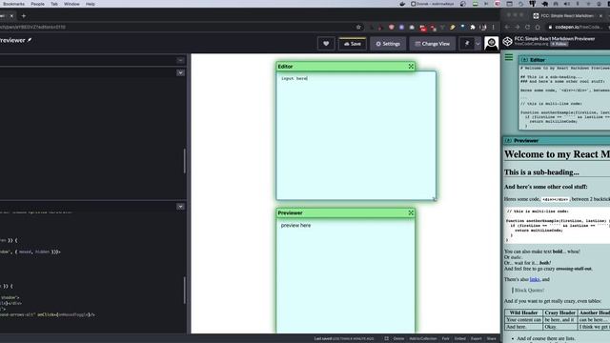This screenshot has height=343, width=610.
Task: Click Fork in the footer bar
Action: click(x=445, y=339)
